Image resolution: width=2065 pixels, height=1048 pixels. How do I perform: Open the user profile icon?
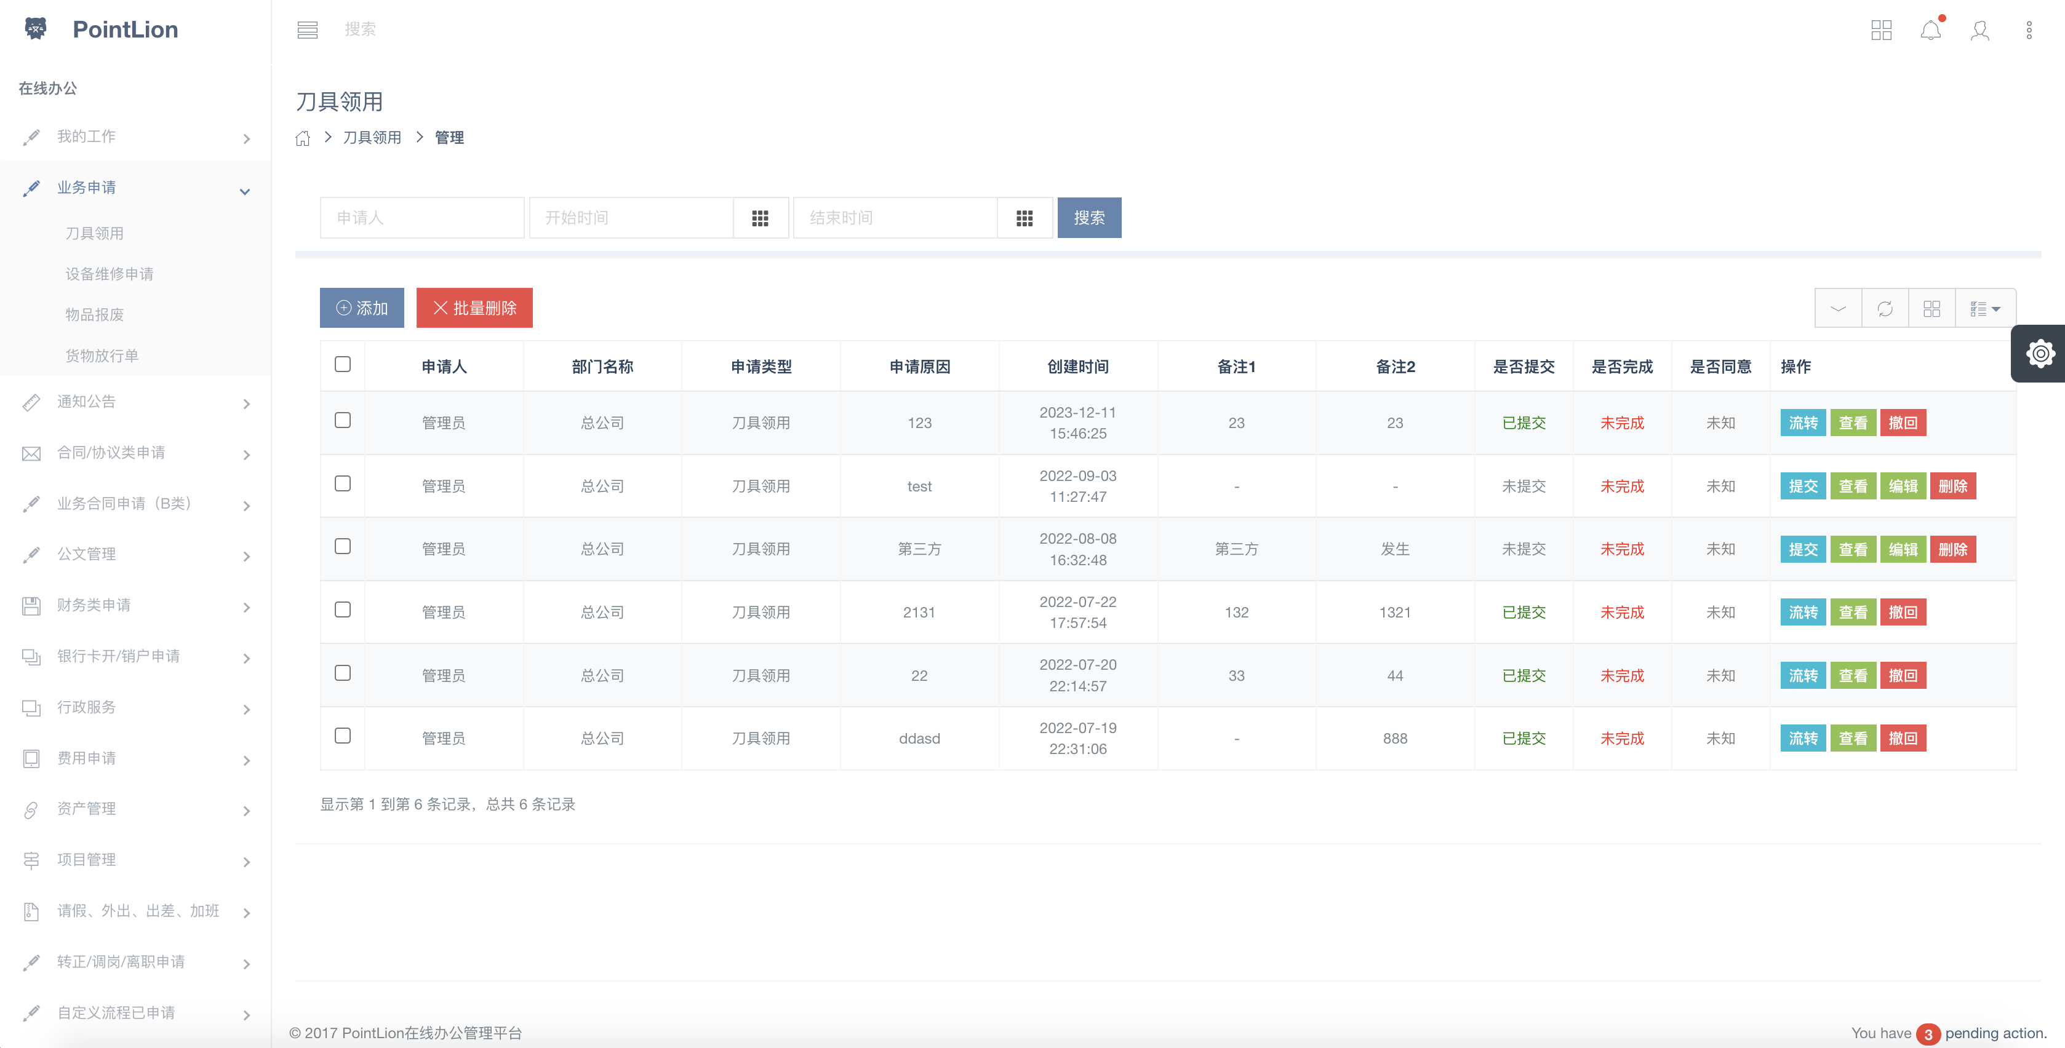(x=1979, y=30)
